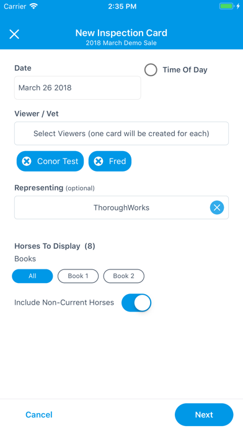The width and height of the screenshot is (243, 431).
Task: Select the All books filter
Action: [x=32, y=276]
